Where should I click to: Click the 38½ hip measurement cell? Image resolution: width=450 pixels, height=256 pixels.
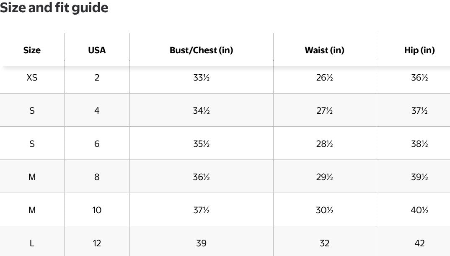[x=419, y=144]
